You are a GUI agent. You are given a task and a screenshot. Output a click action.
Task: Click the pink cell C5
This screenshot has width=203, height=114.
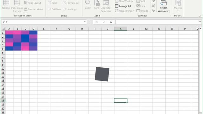[x=25, y=48]
